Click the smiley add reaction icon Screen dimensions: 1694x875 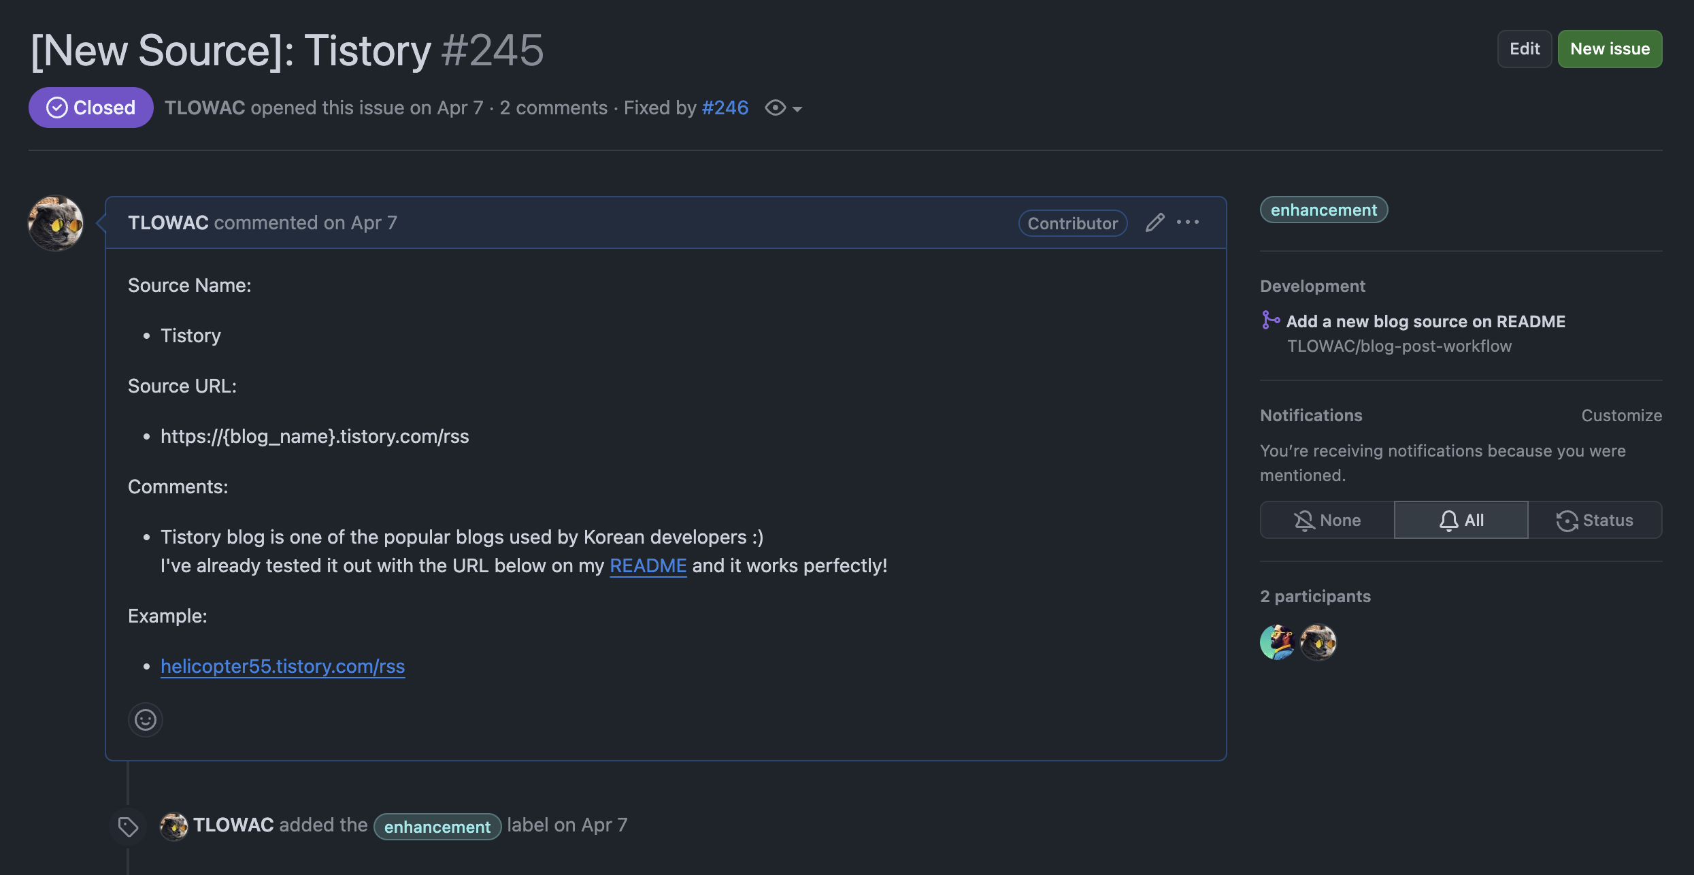[x=145, y=720]
